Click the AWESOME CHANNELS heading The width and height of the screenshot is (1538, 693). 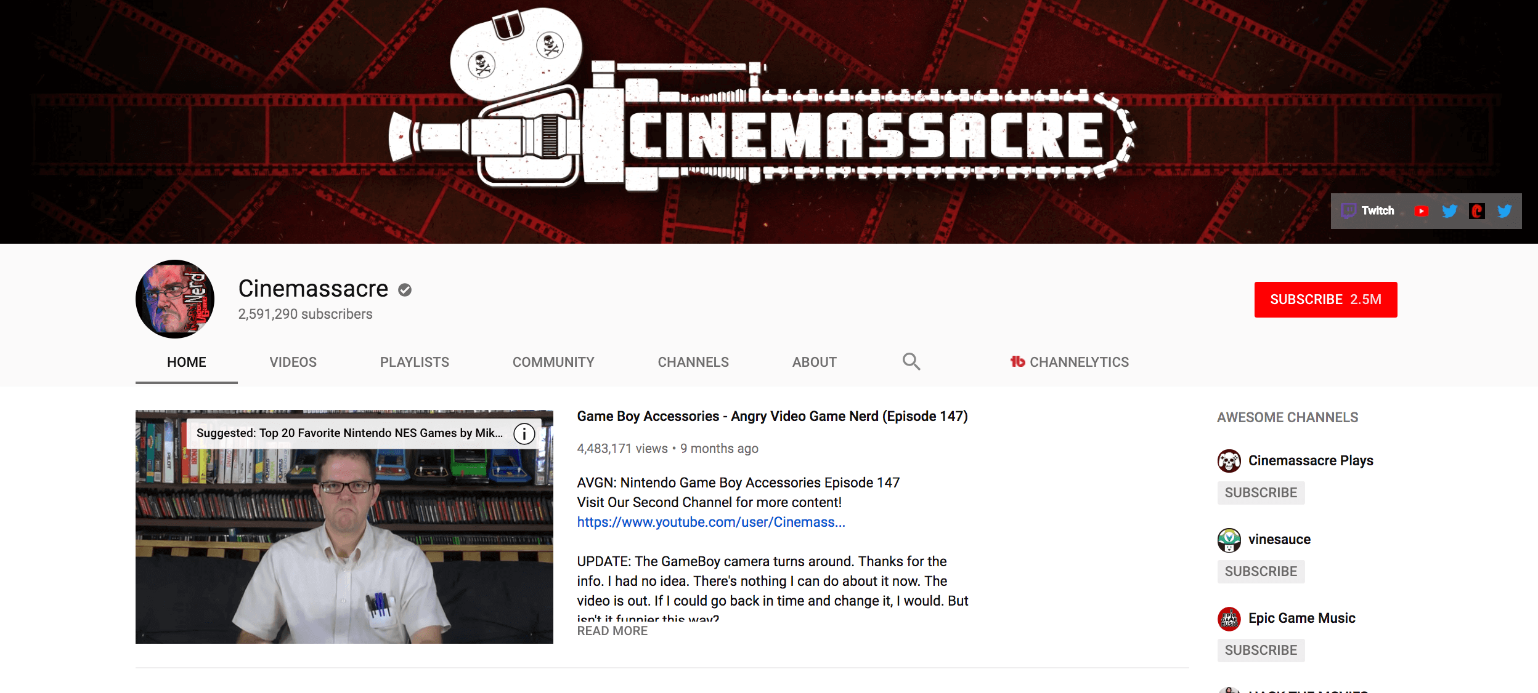pyautogui.click(x=1287, y=417)
